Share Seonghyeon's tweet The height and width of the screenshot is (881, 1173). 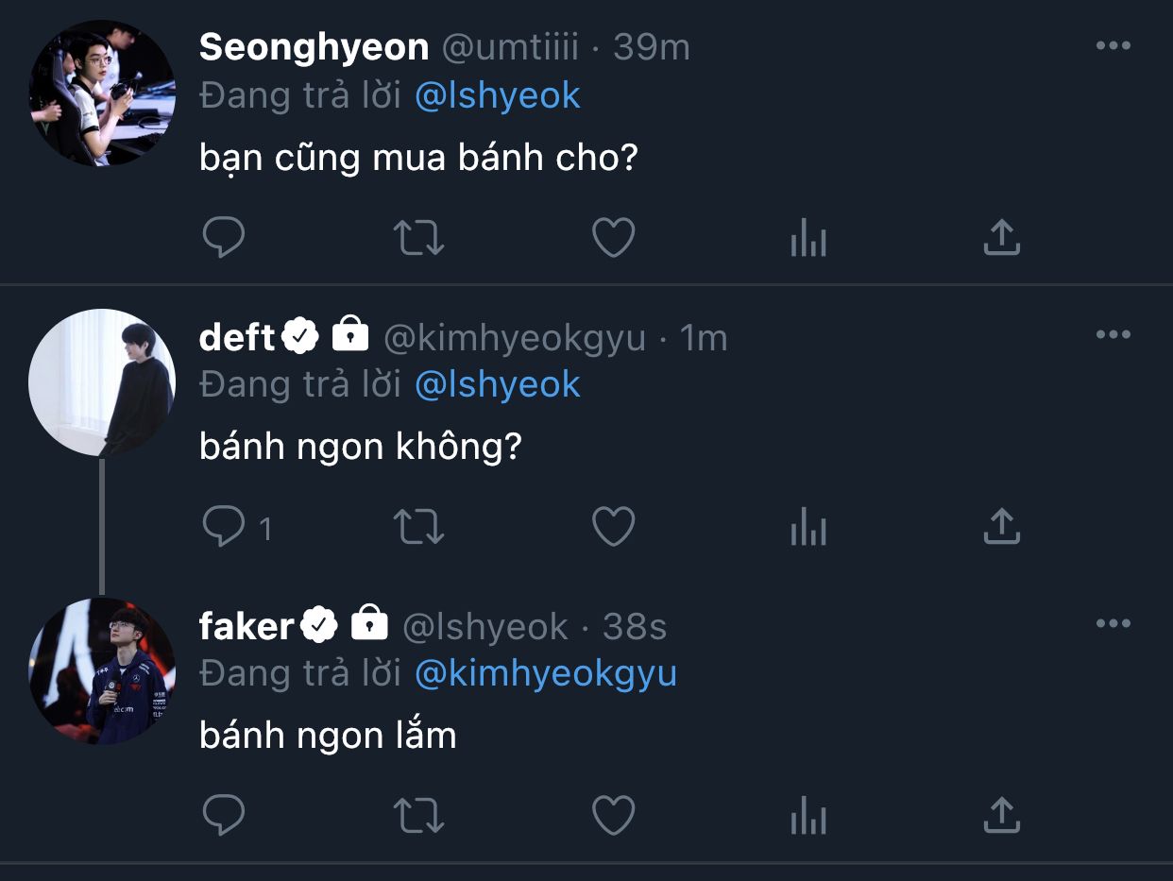(1001, 238)
